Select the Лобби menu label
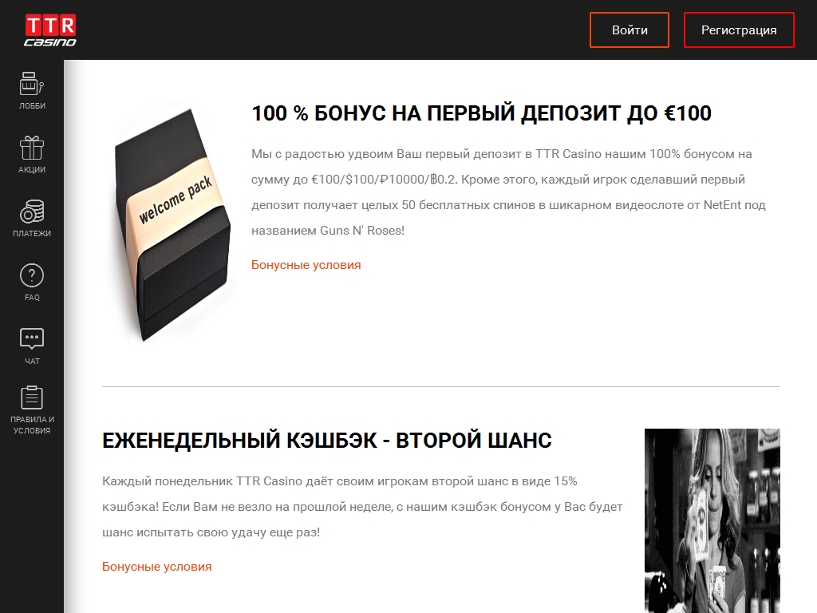 (x=32, y=106)
